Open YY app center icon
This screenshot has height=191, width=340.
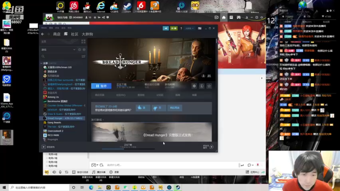(x=252, y=172)
